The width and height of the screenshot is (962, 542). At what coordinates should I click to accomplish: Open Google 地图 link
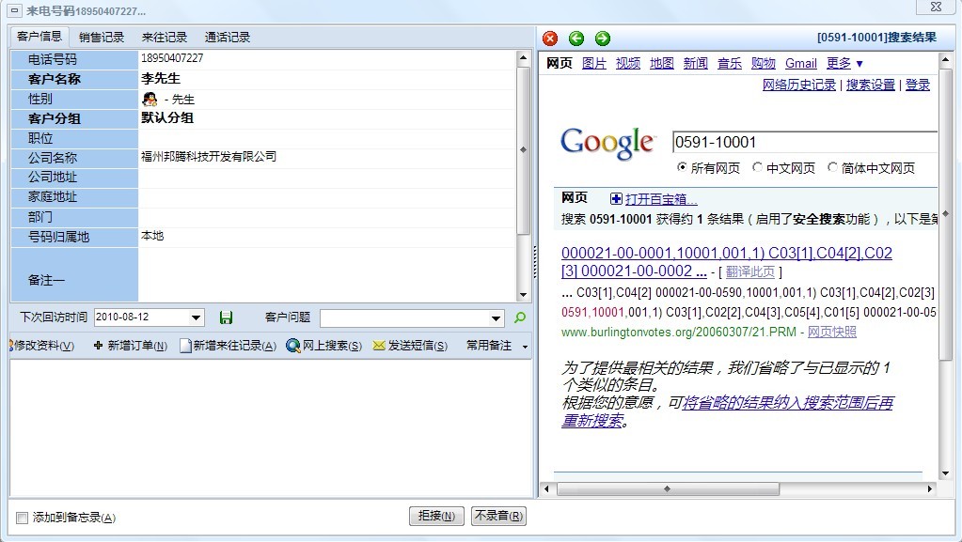(x=661, y=63)
